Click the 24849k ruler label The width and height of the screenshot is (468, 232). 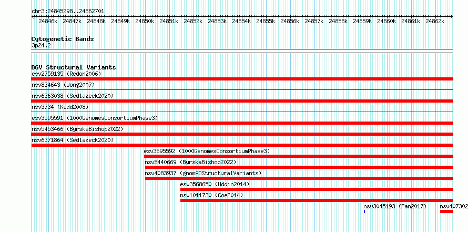(x=120, y=21)
